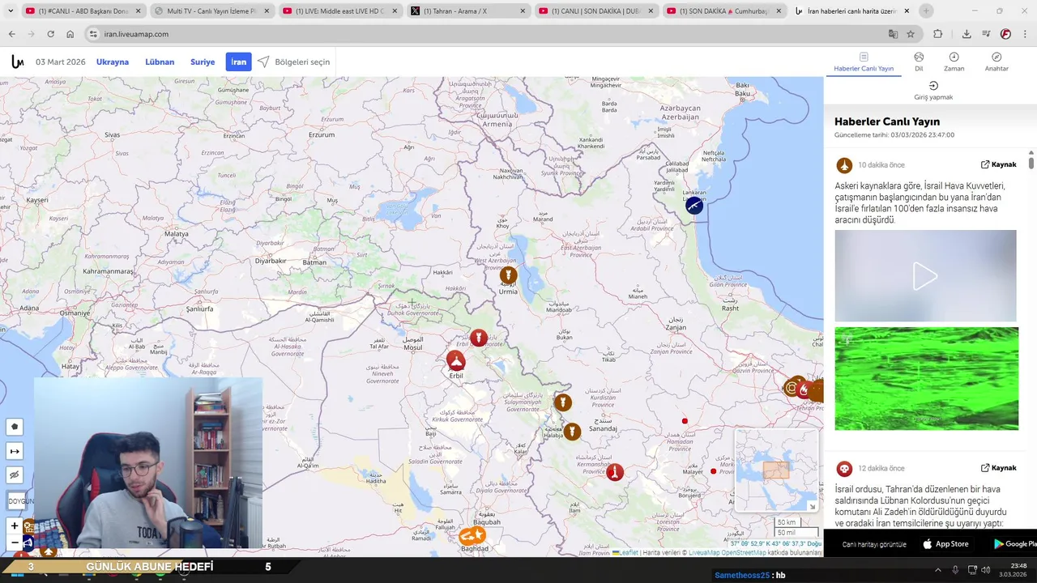
Task: Open the browser extensions menu
Action: click(x=938, y=34)
